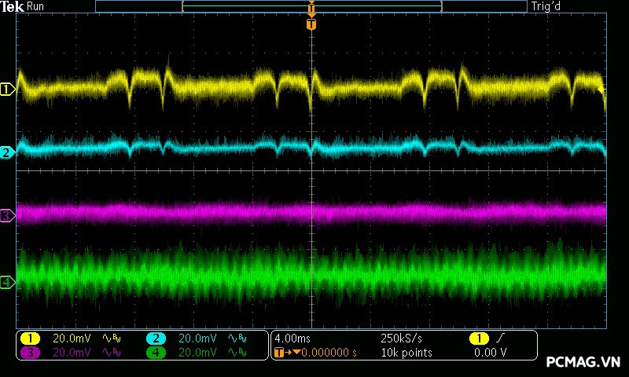Click the yellow channel 1 badge
This screenshot has height=377, width=629.
[30, 338]
